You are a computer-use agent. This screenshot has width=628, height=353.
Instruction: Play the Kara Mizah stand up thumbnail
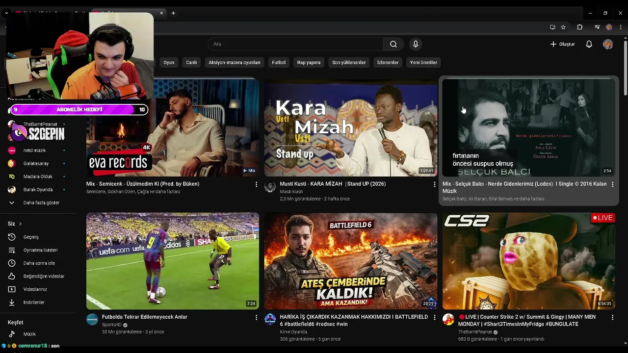[351, 127]
